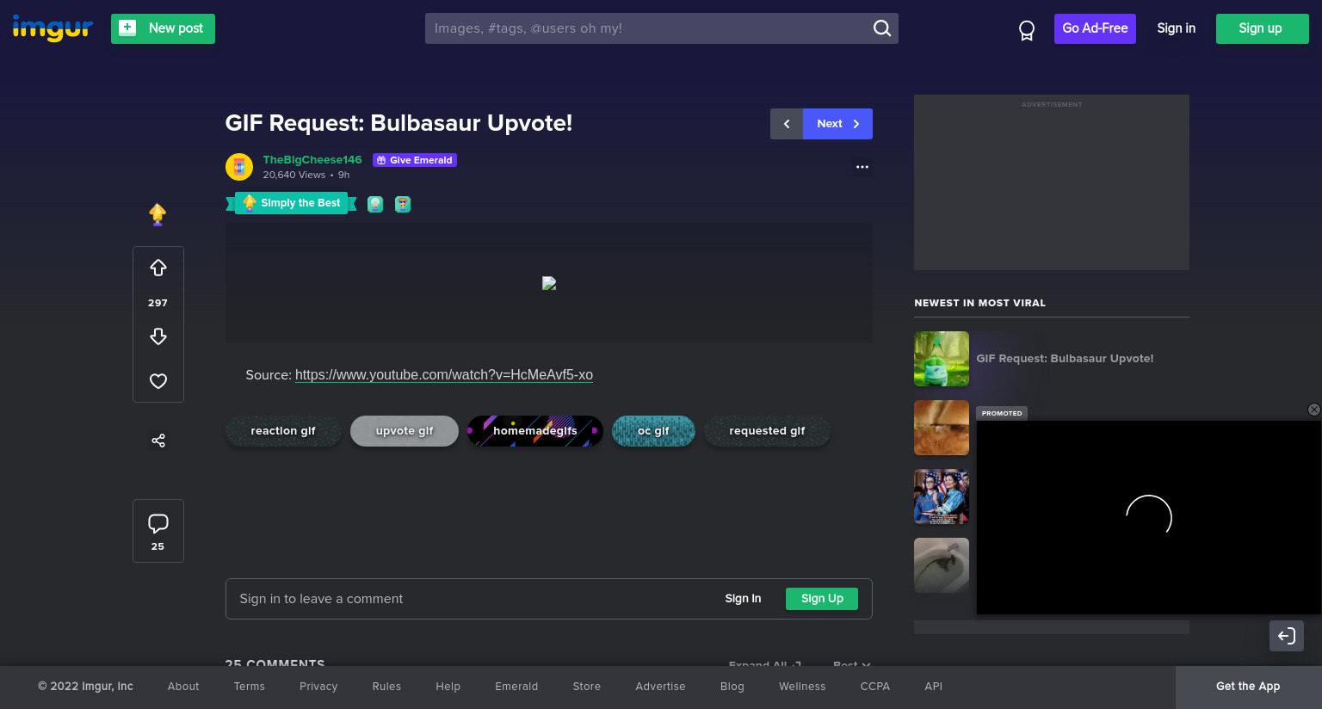Open TheBigCheese146 profile link
Screen dimensions: 1322x709
(312, 159)
